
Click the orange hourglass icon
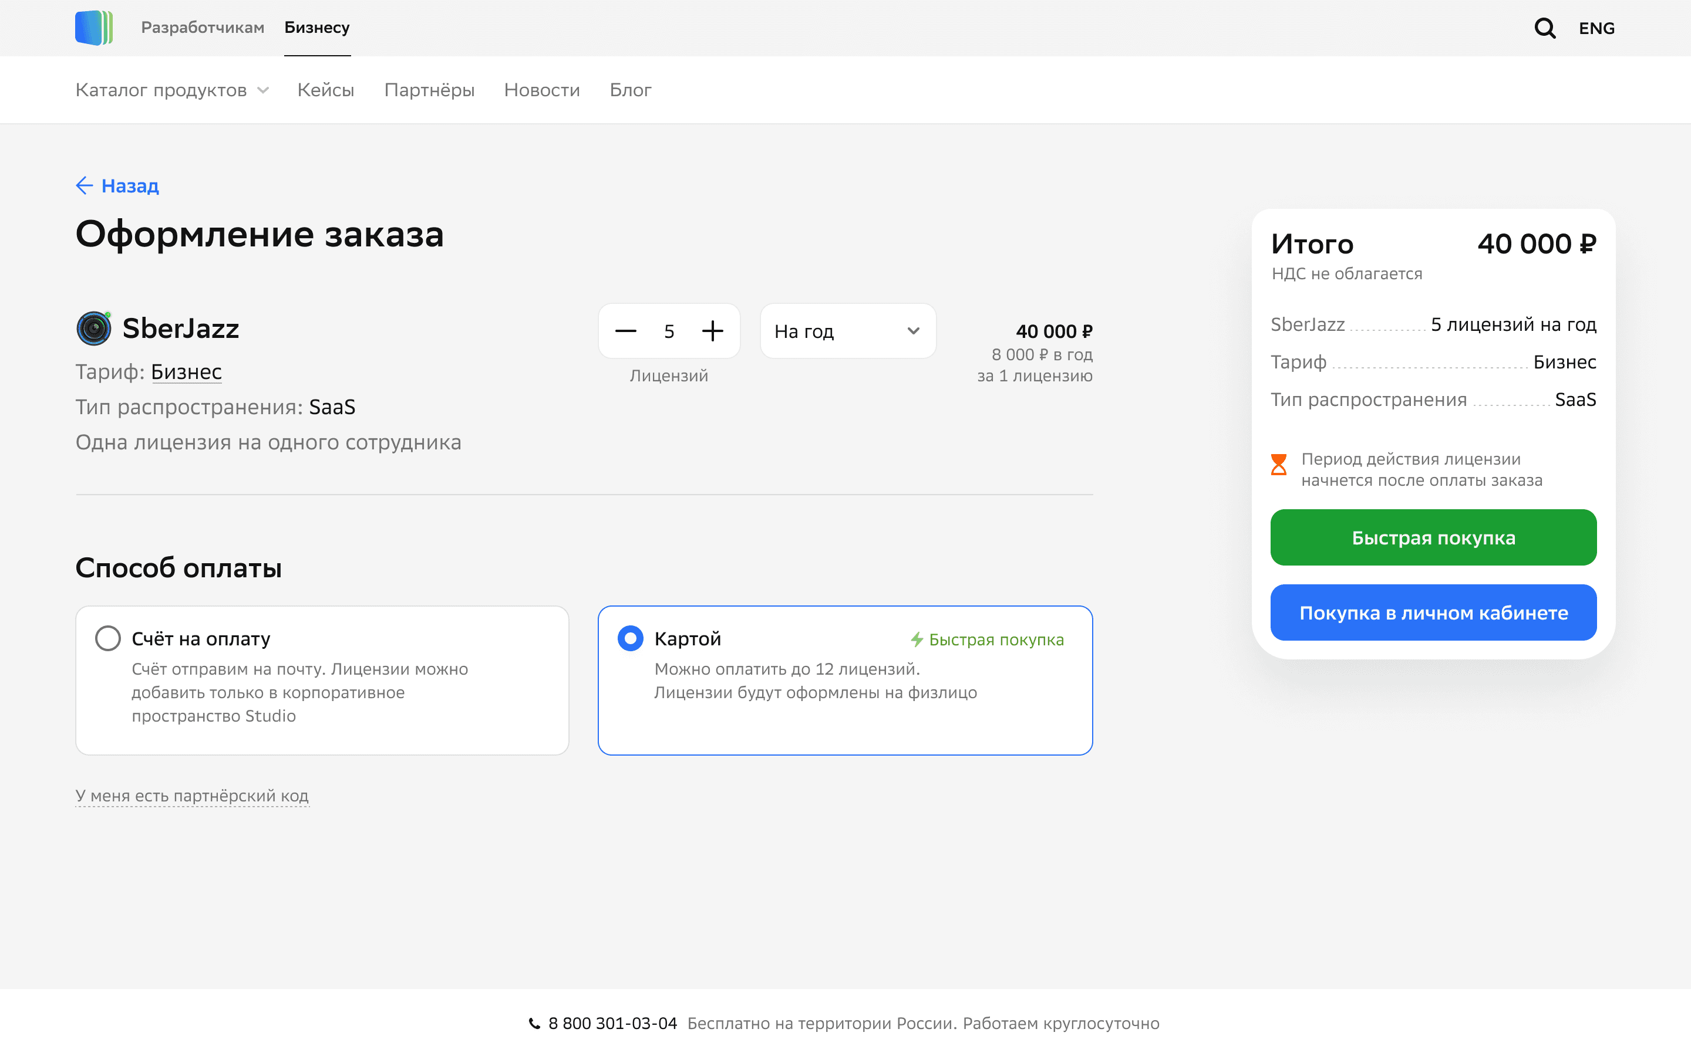point(1278,465)
